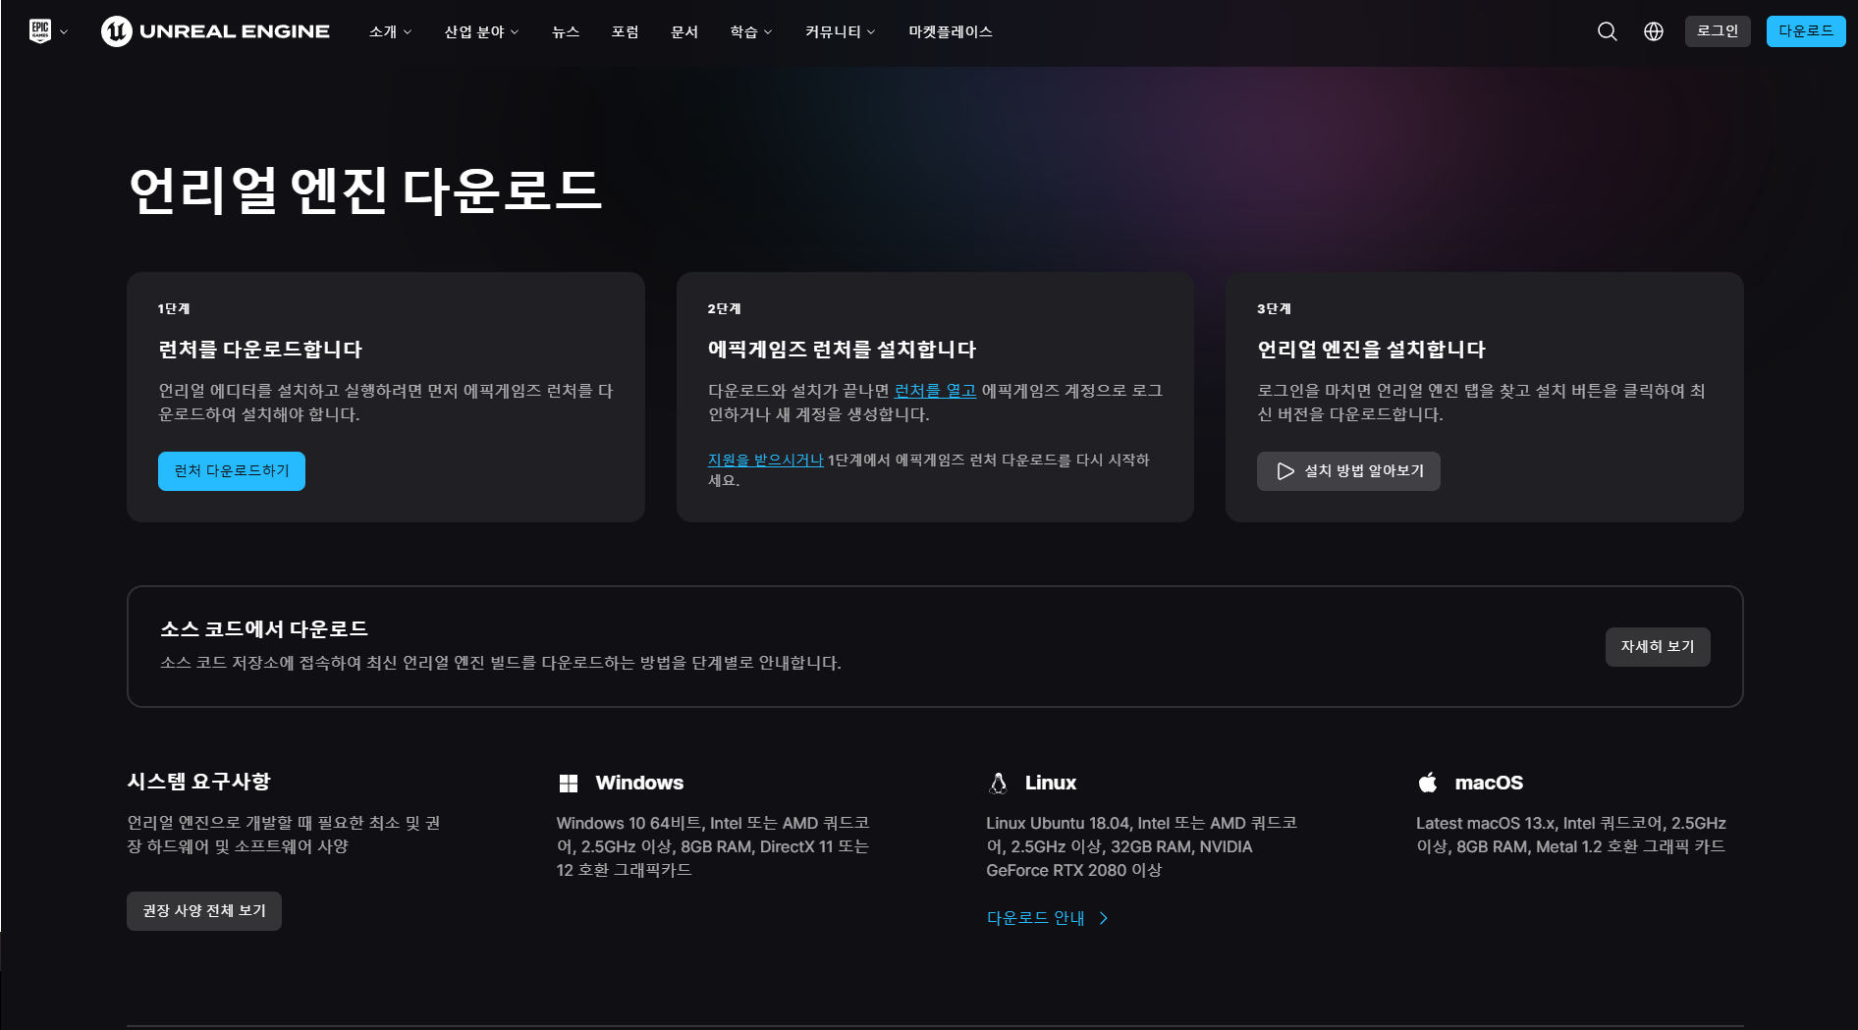
Task: Click the 다운로드 button in header
Action: pyautogui.click(x=1806, y=31)
